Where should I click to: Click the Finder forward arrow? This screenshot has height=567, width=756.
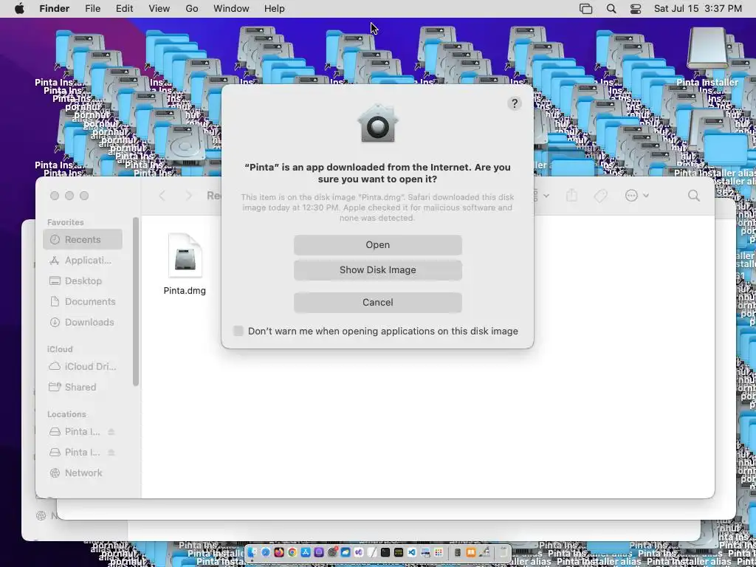point(188,195)
